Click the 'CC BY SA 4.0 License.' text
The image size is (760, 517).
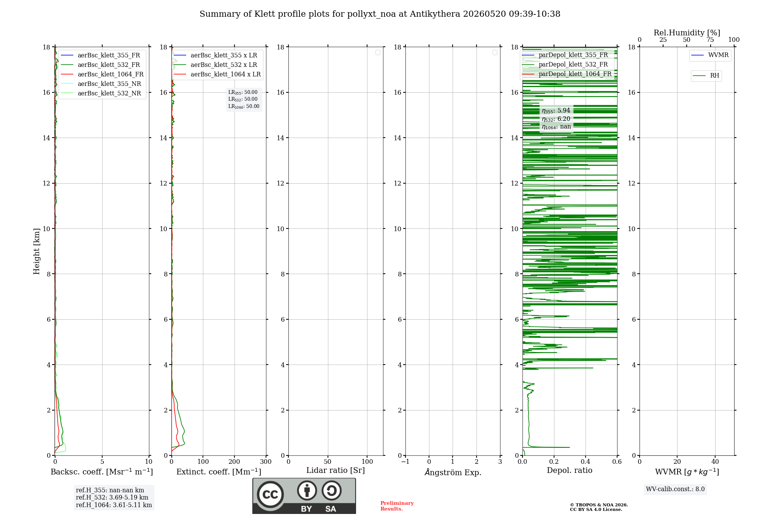pyautogui.click(x=596, y=509)
